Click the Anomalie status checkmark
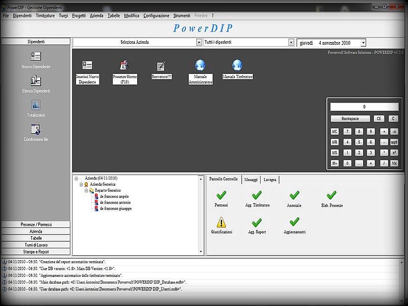Viewport: 408px width, 306px height. click(294, 195)
